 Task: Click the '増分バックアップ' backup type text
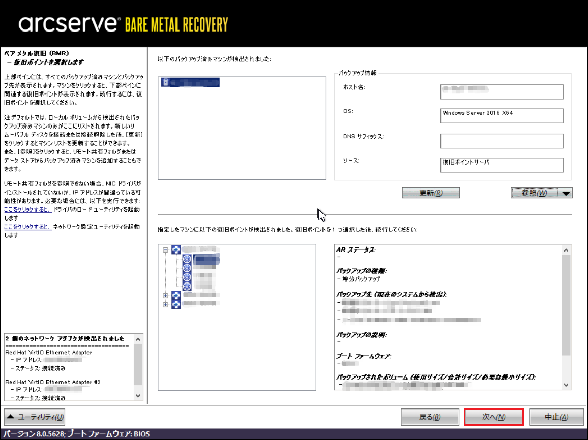pos(361,279)
